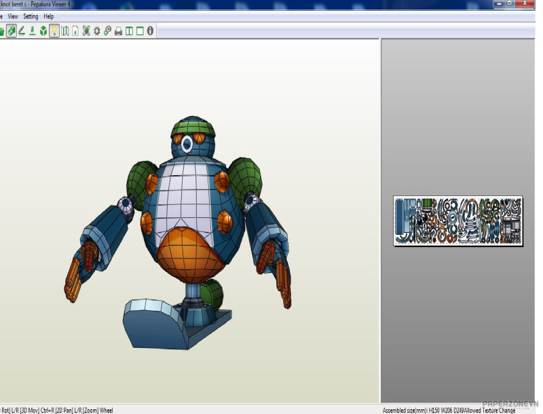Click the robot's green beret in 3D view
Screen dimensions: 543x414
point(193,126)
